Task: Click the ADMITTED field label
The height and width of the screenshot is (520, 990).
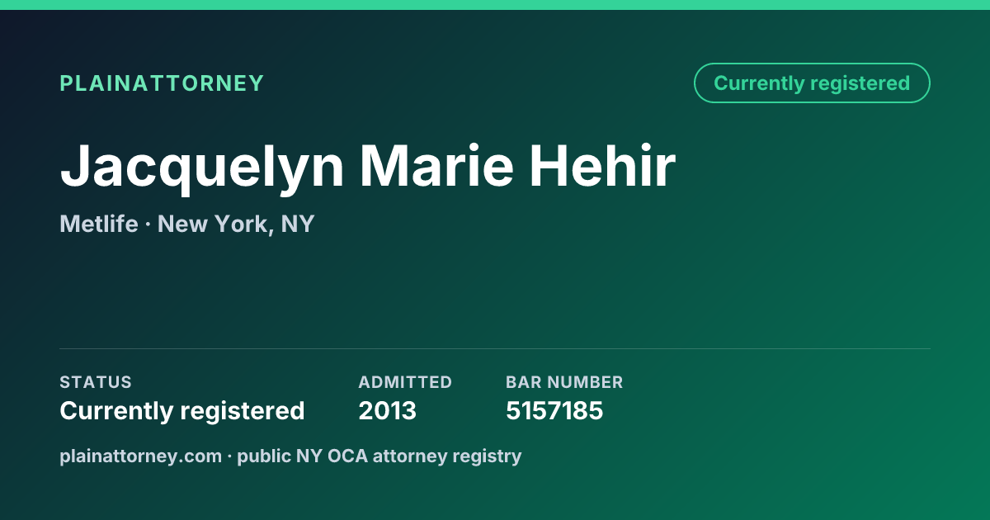Action: point(405,382)
